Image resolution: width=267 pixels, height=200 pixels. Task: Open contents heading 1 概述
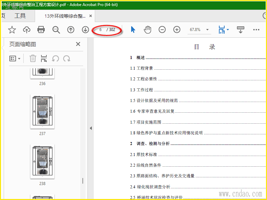(x=138, y=58)
